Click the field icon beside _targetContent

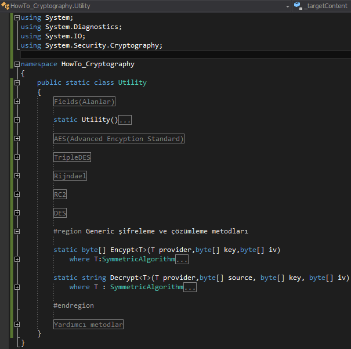coord(298,6)
